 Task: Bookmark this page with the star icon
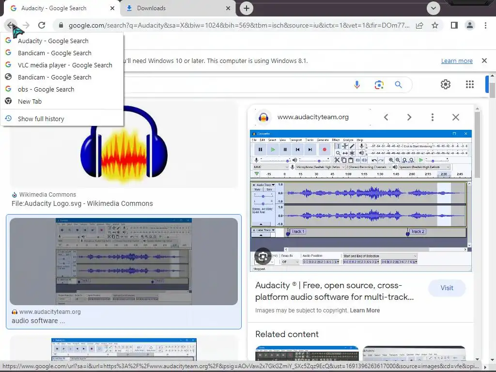tap(435, 25)
